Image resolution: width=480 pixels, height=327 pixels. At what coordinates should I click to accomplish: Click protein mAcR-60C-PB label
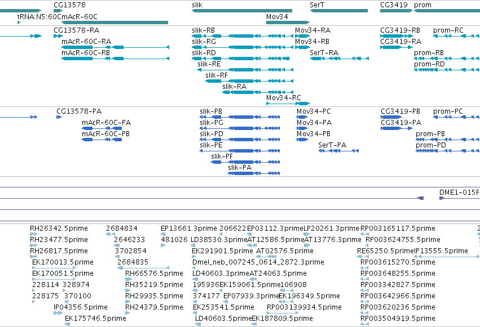click(105, 134)
